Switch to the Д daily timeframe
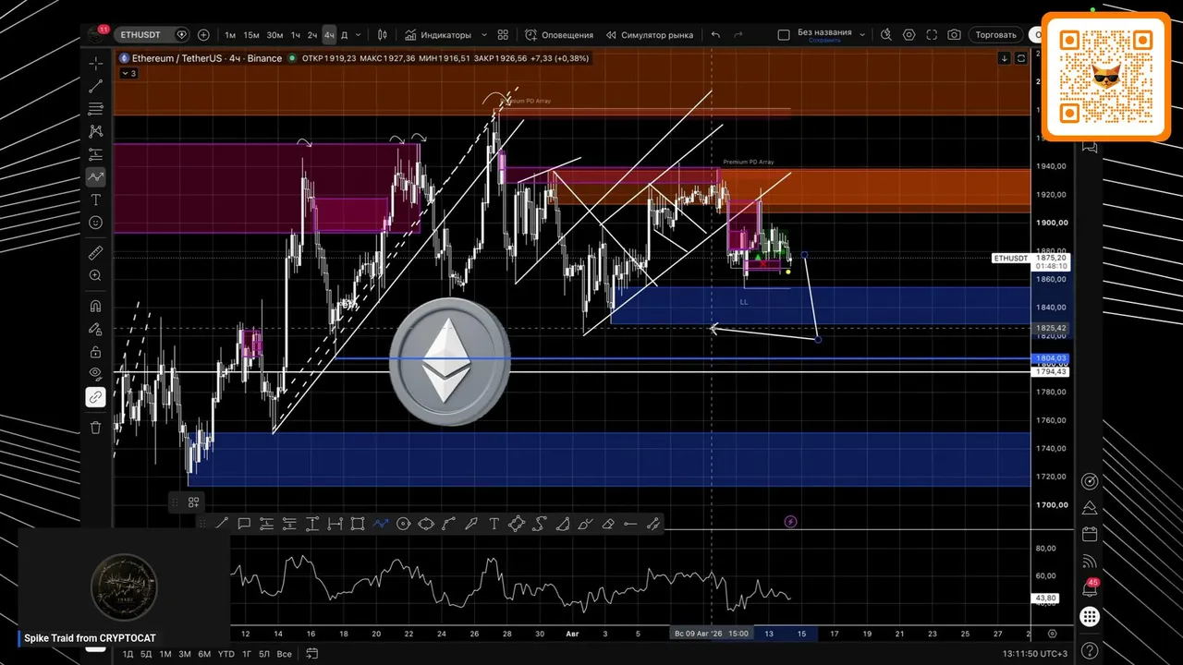The height and width of the screenshot is (665, 1183). [x=345, y=35]
